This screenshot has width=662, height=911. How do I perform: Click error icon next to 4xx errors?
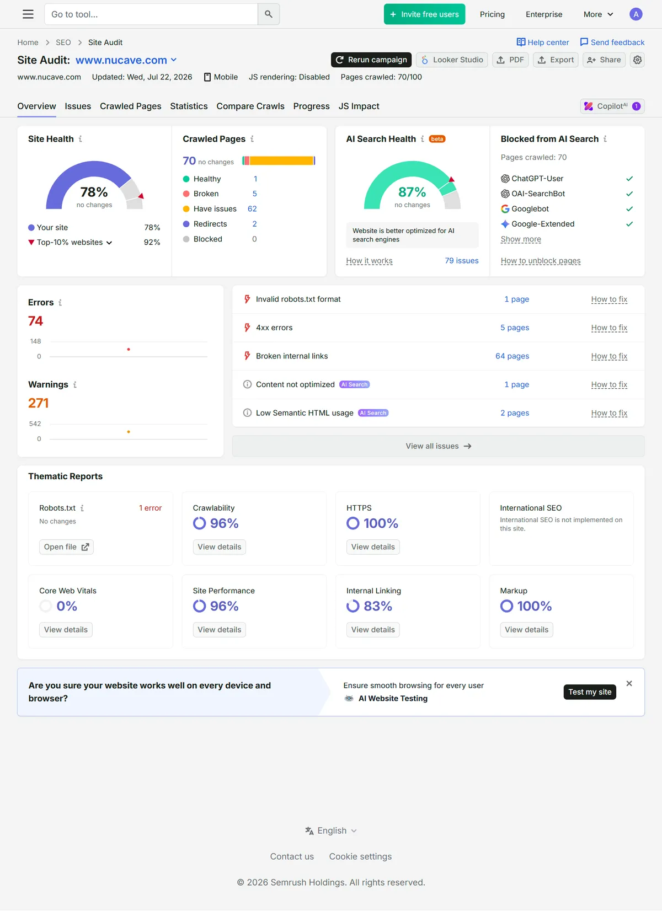tap(247, 328)
